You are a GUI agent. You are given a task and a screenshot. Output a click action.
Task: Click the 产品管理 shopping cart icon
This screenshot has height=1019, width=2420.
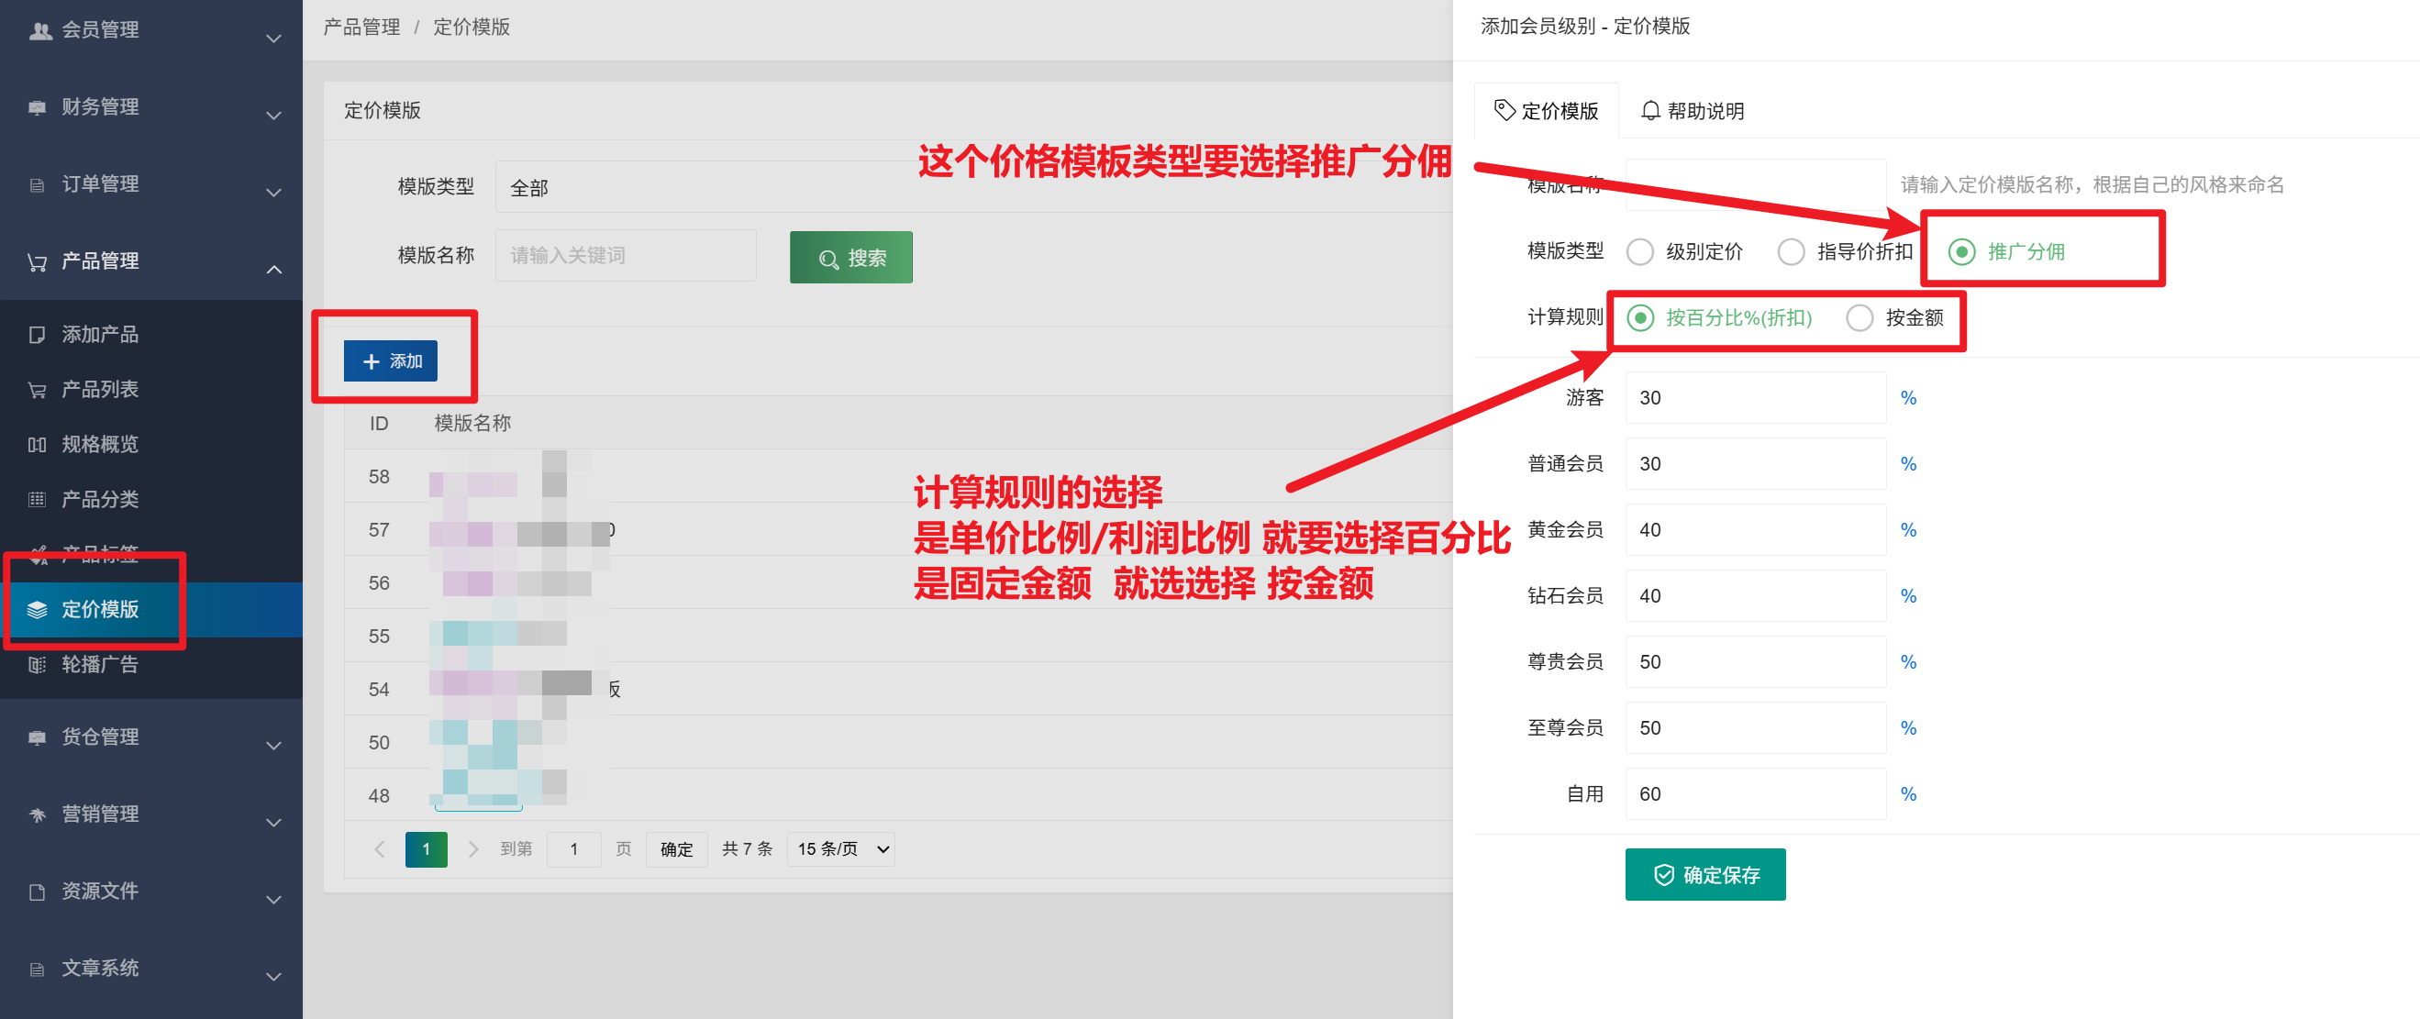[38, 262]
